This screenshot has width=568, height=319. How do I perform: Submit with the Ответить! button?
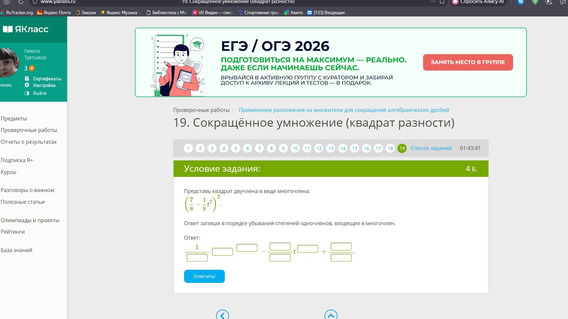204,276
